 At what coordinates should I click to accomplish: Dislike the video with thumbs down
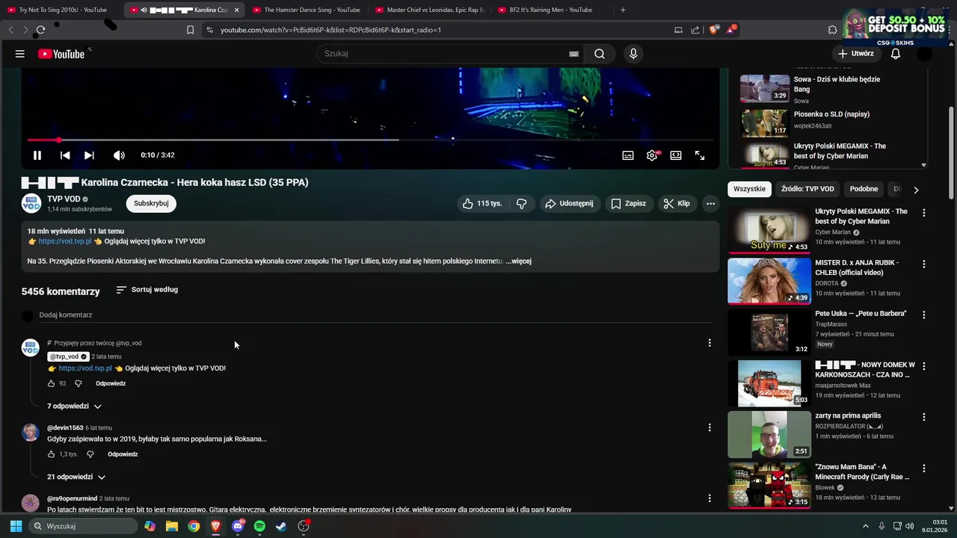click(x=522, y=203)
